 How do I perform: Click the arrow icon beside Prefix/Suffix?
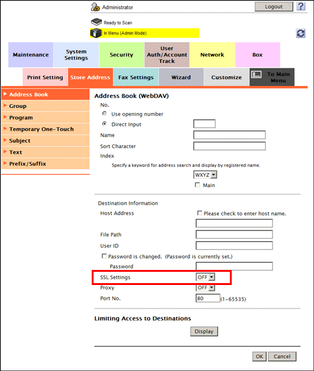tap(5, 163)
